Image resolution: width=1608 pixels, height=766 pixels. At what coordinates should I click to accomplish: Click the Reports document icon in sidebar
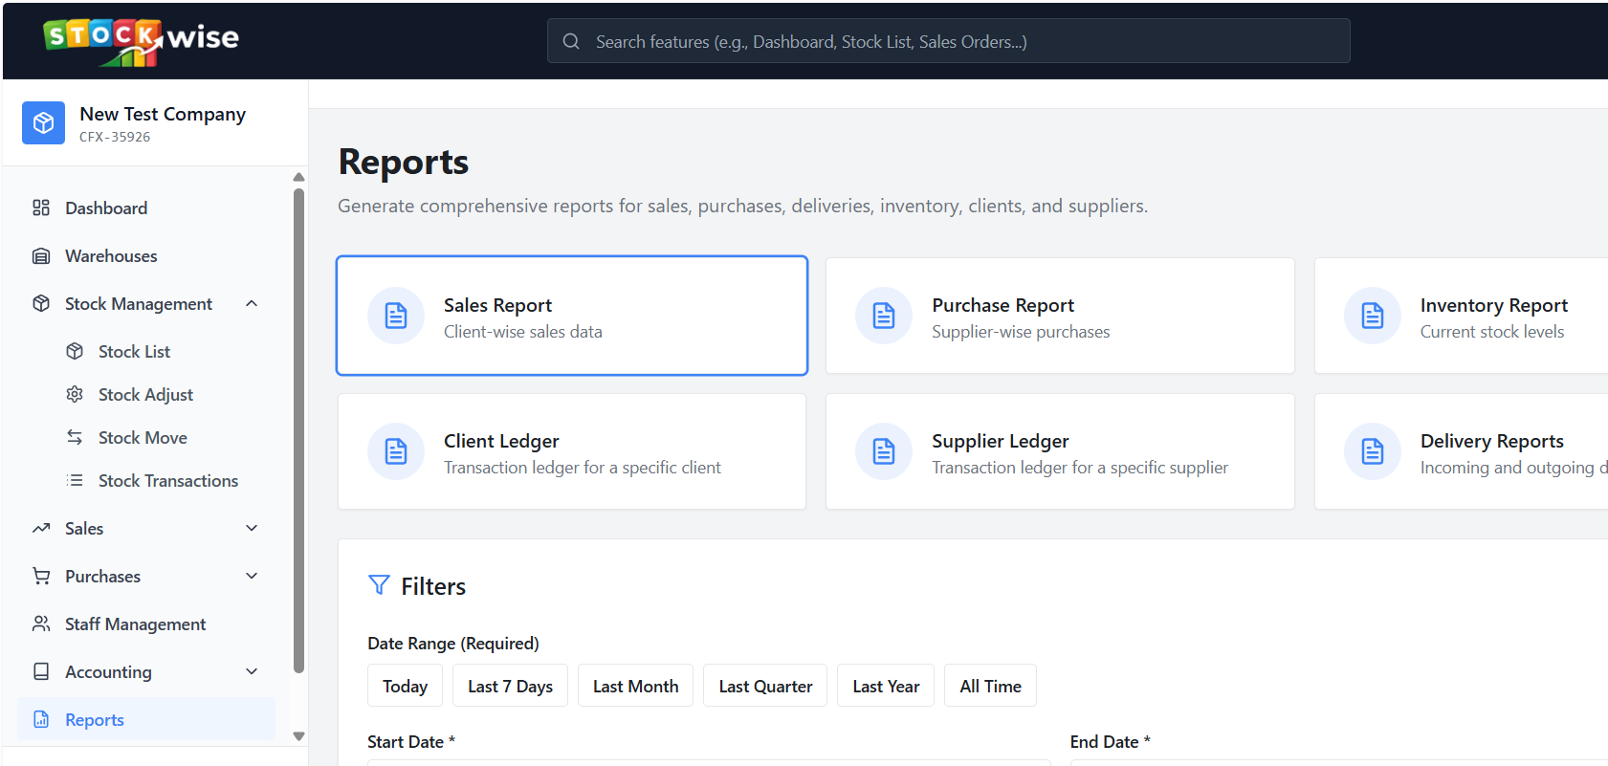click(x=41, y=719)
